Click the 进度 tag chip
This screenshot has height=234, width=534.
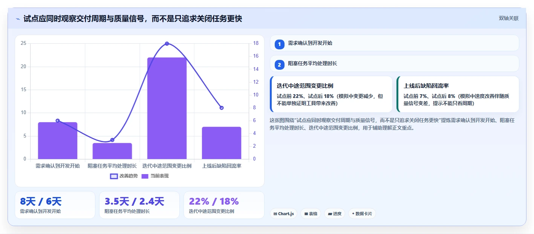click(x=335, y=214)
